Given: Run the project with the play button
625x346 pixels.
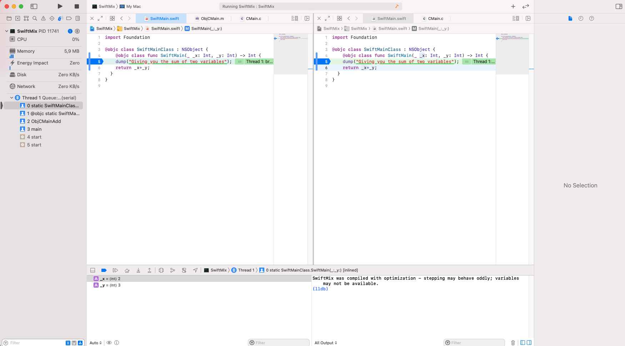Looking at the screenshot, I should [60, 6].
